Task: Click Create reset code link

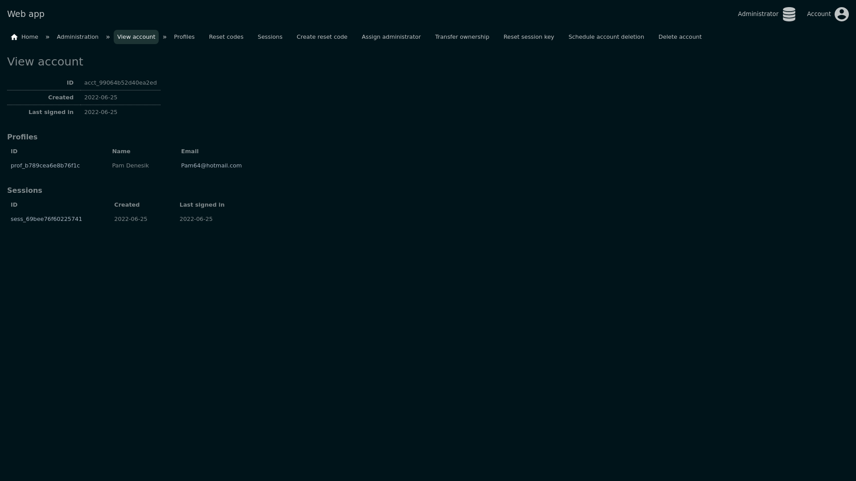Action: [322, 37]
